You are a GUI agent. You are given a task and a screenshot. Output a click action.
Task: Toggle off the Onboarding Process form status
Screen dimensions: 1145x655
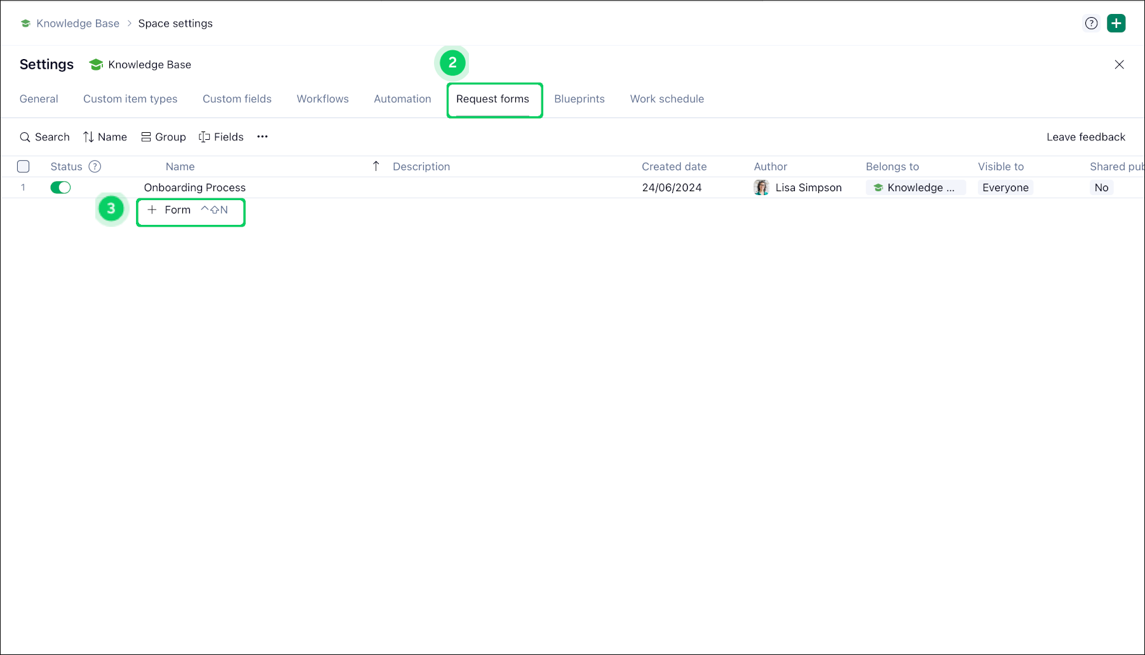coord(60,187)
